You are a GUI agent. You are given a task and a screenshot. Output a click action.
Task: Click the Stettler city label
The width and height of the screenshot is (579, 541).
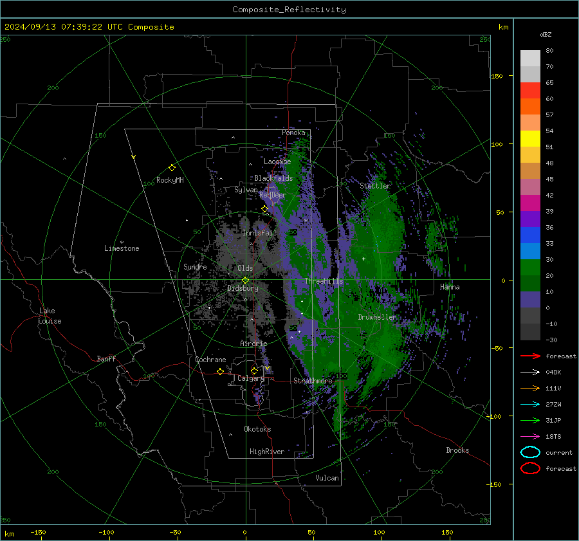tap(375, 186)
